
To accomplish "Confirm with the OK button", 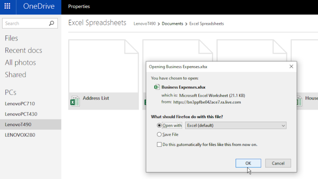I will [248, 163].
